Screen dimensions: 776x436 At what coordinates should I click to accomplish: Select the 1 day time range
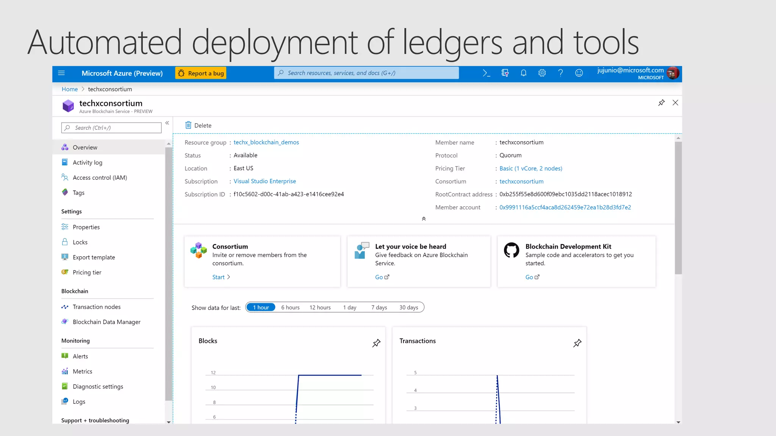pos(350,307)
